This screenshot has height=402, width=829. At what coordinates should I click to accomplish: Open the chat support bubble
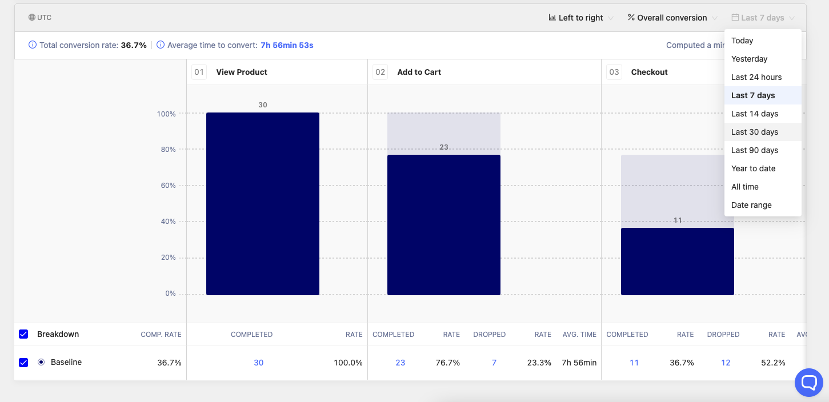(x=808, y=383)
